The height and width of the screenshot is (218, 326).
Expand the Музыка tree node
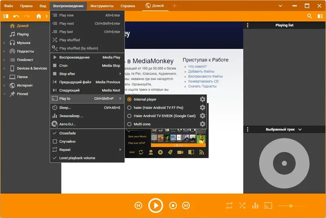(4, 43)
